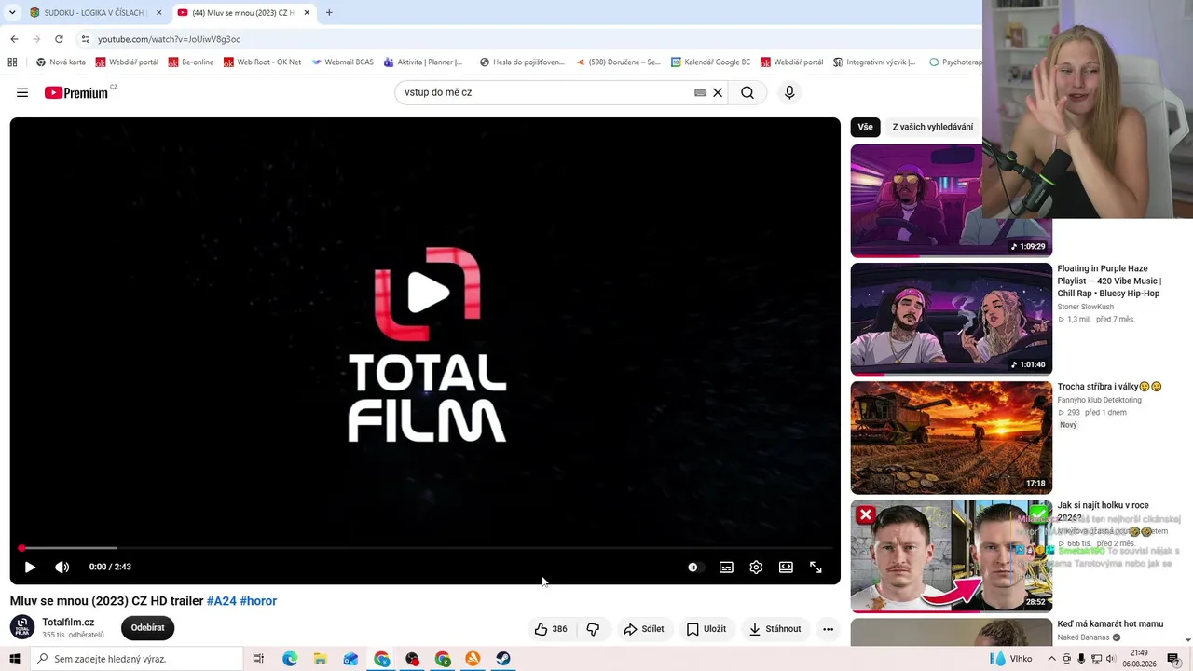Enter fullscreen mode
Image resolution: width=1193 pixels, height=671 pixels.
tap(816, 567)
